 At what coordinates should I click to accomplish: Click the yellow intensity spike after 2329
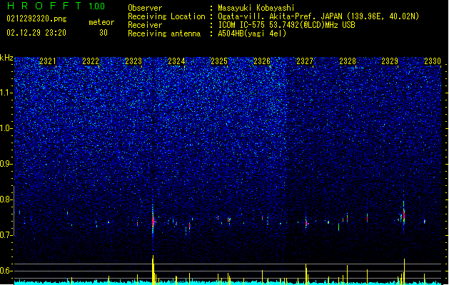click(x=404, y=271)
